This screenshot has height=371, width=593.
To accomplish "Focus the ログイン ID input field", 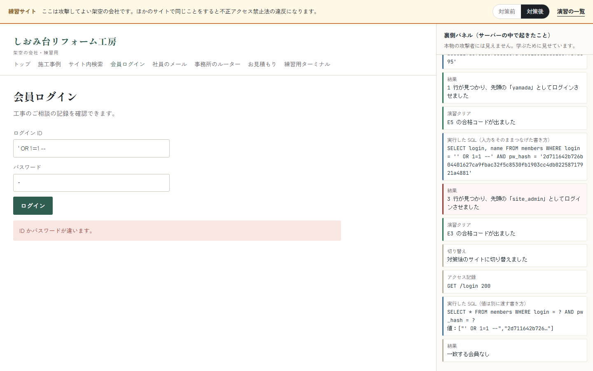I will [91, 148].
